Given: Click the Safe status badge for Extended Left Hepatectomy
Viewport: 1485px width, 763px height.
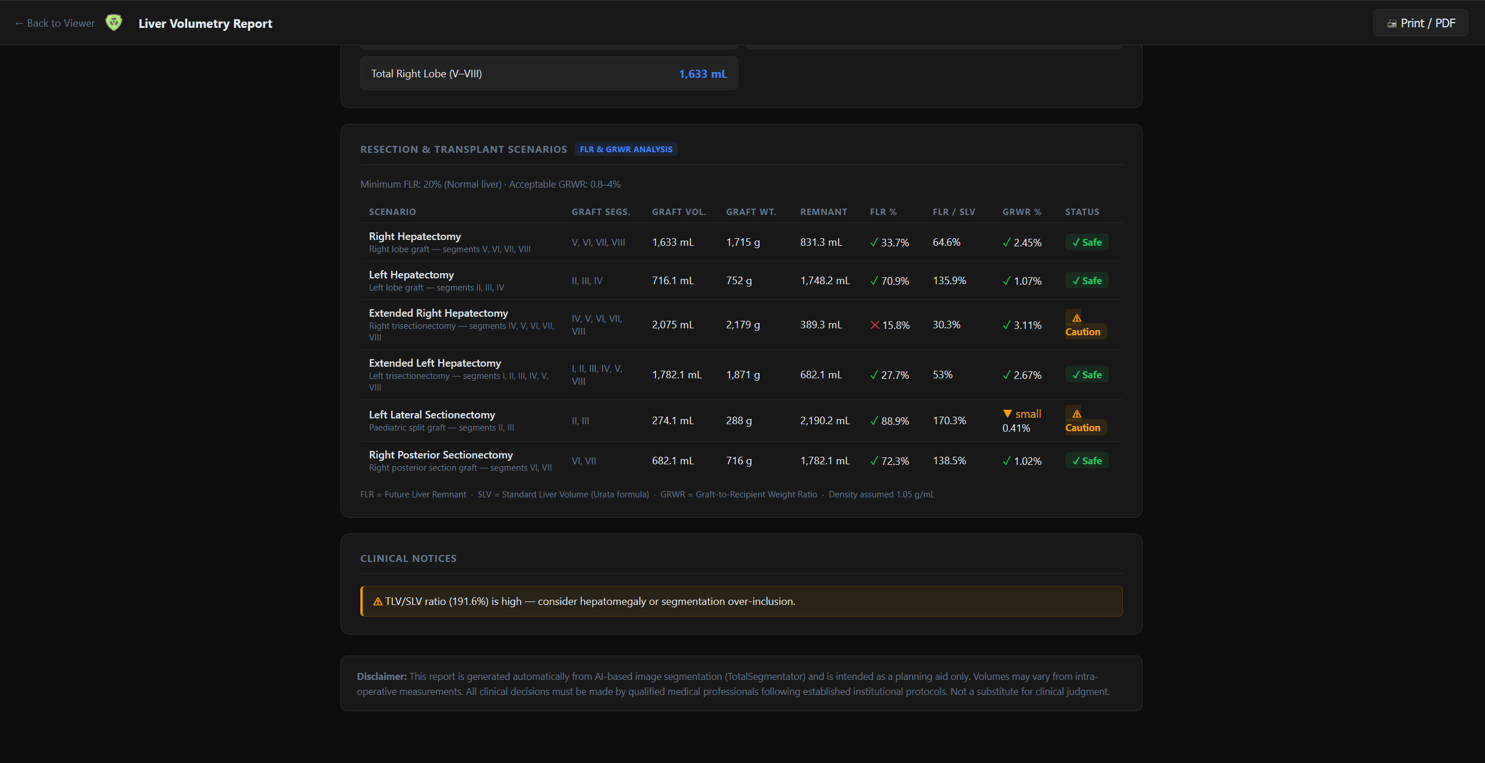Looking at the screenshot, I should [x=1086, y=375].
